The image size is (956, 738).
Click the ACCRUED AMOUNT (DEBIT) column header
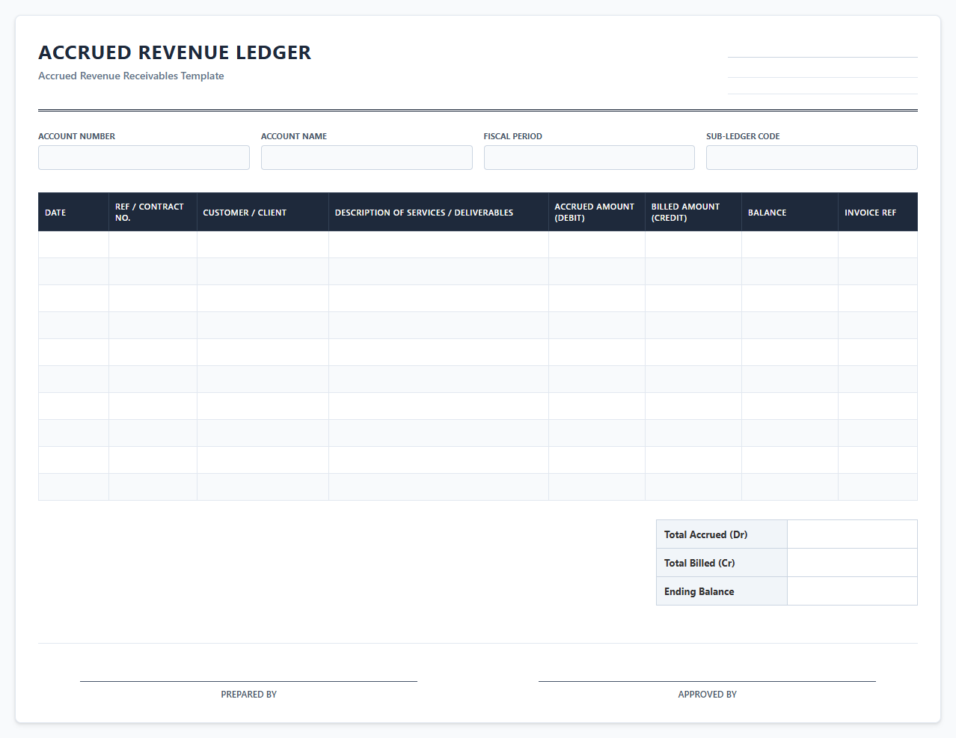[597, 213]
